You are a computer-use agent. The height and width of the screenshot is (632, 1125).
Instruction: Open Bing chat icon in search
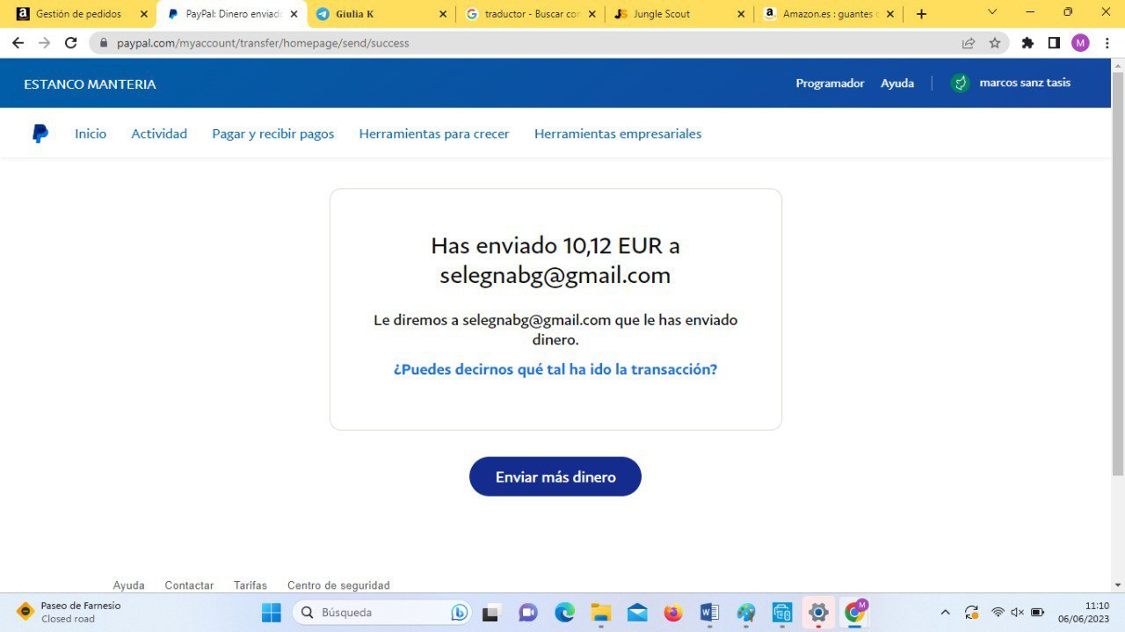[459, 613]
